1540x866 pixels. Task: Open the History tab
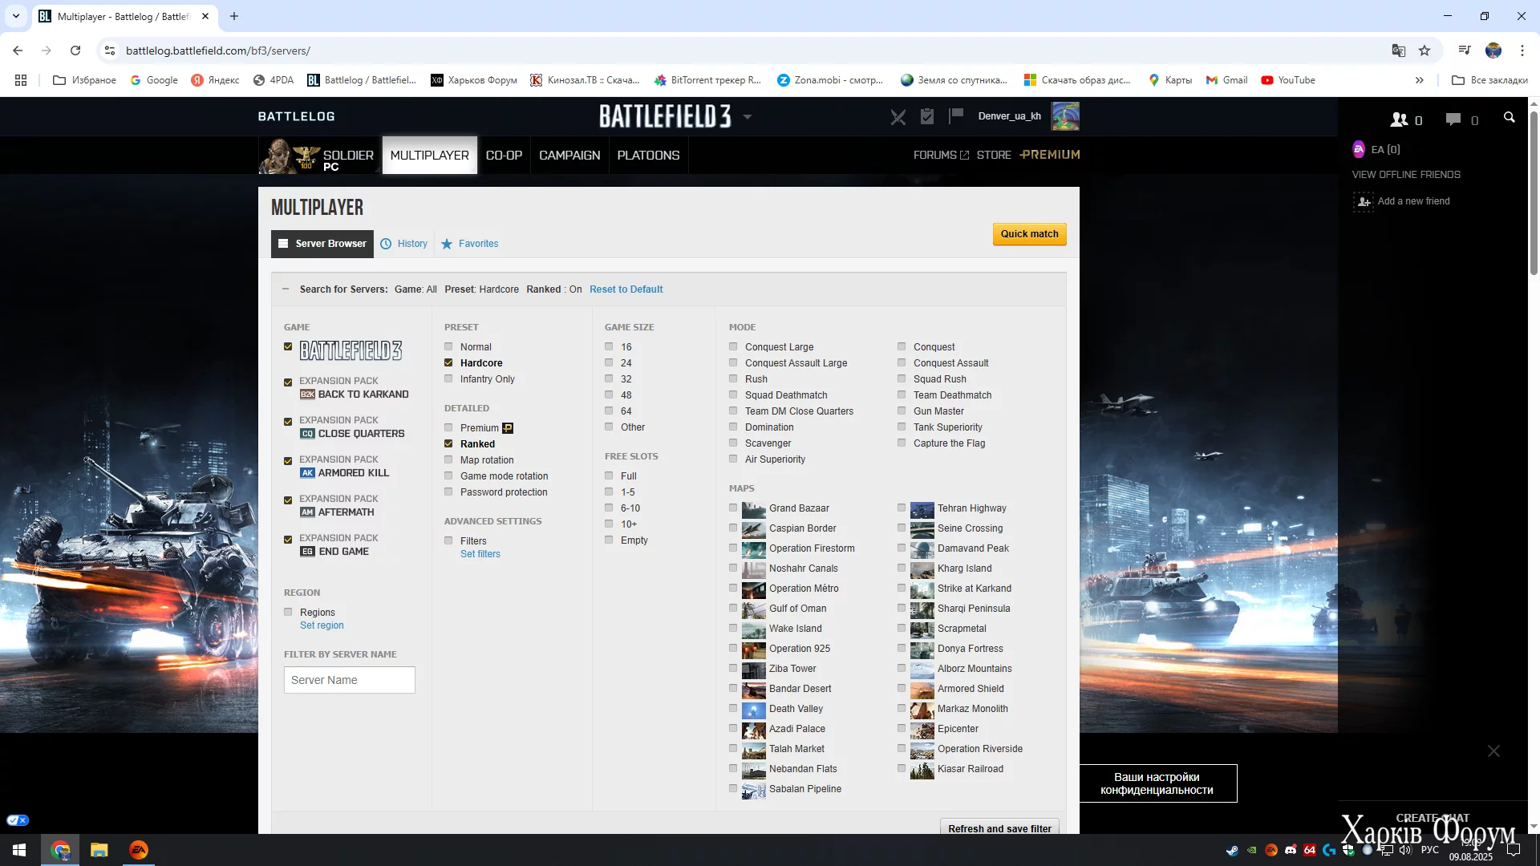tap(412, 244)
